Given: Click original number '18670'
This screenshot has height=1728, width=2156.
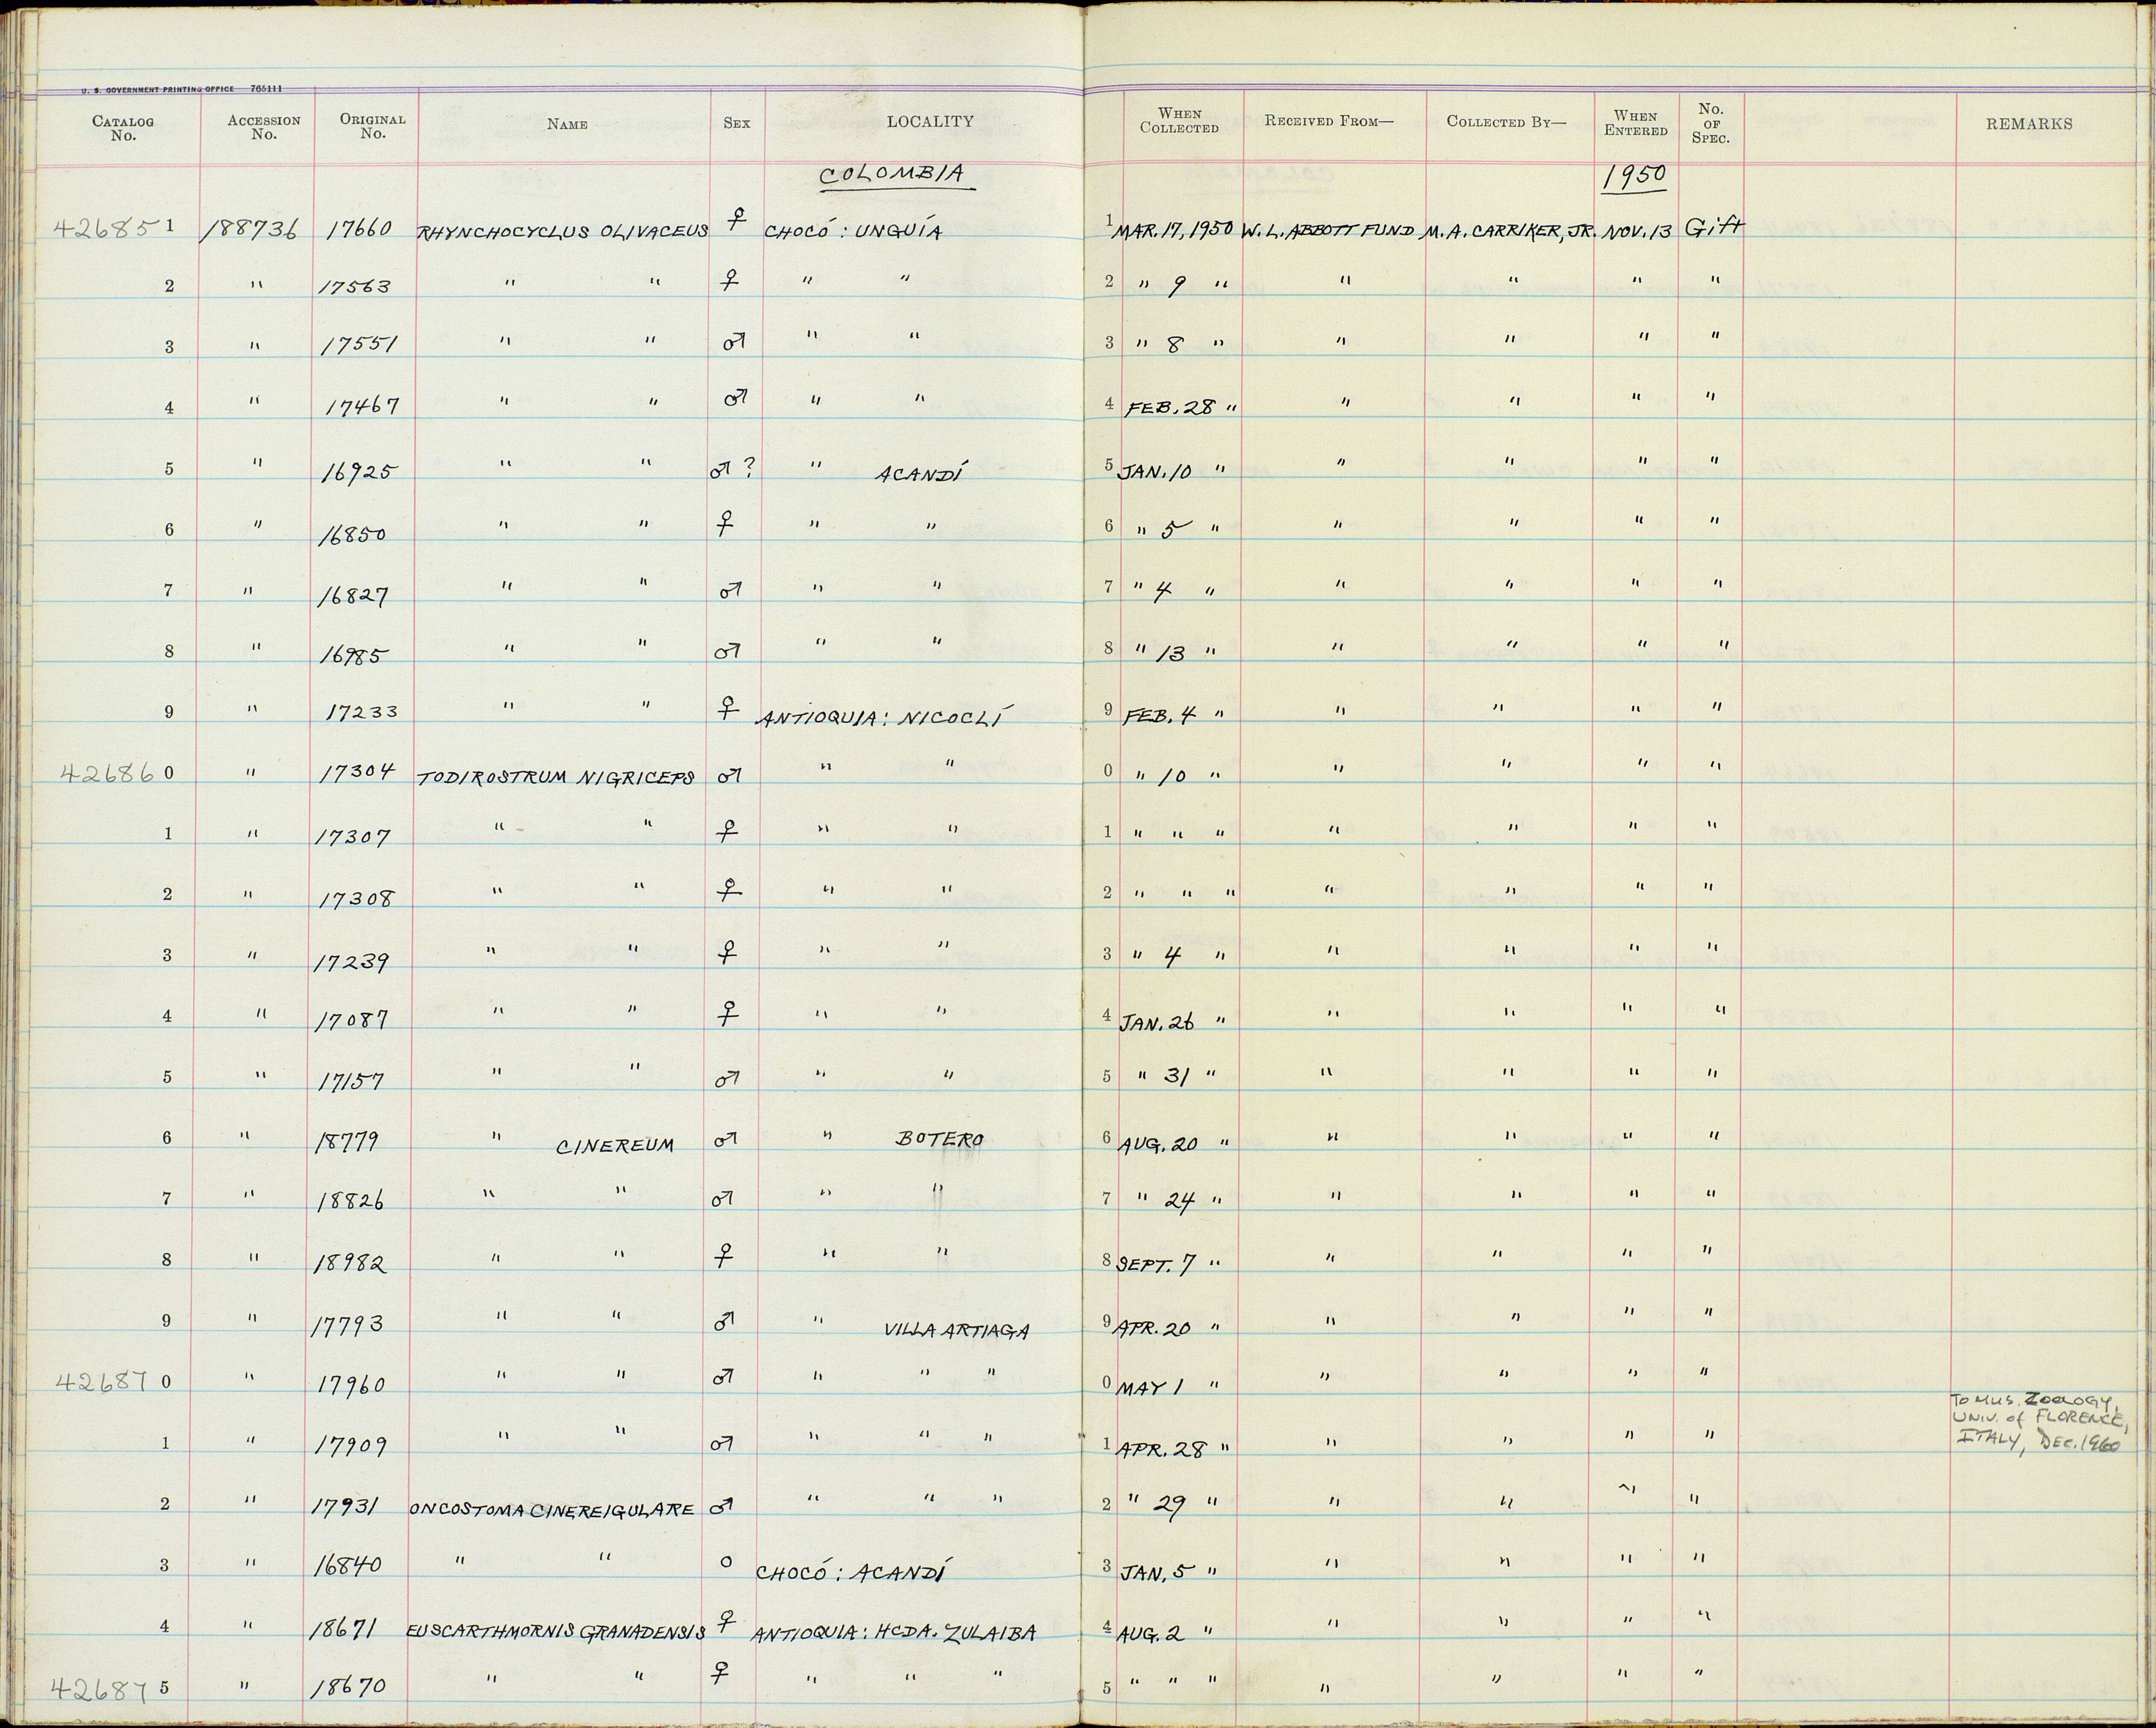Looking at the screenshot, I should pos(351,1686).
